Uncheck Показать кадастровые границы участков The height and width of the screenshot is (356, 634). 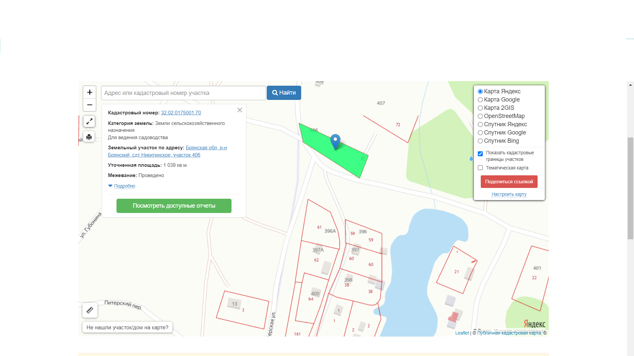click(x=480, y=154)
